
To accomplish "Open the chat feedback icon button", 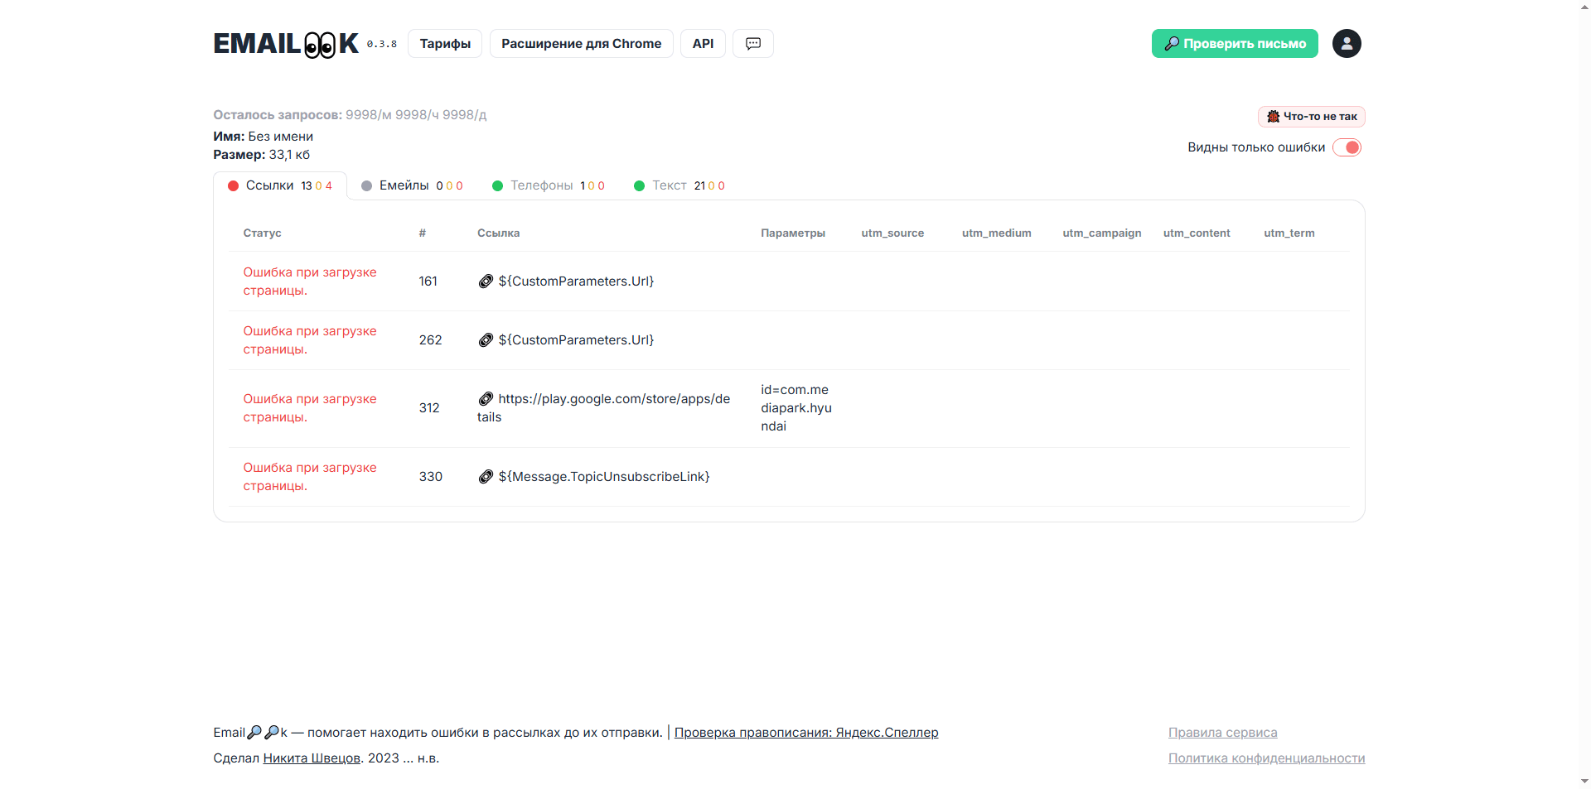I will (753, 44).
